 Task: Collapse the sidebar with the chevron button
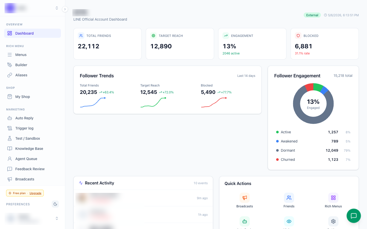pos(65,9)
